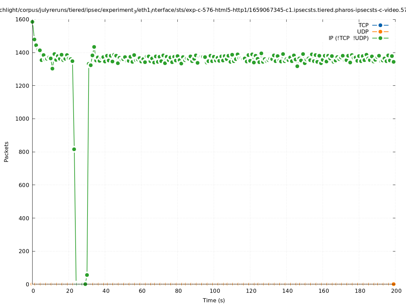The width and height of the screenshot is (406, 305).
Task: Click the file path title at top
Action: (203, 10)
